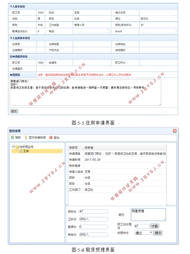Click 显示申请时间 toolbar label
The image size is (190, 254).
point(37,138)
